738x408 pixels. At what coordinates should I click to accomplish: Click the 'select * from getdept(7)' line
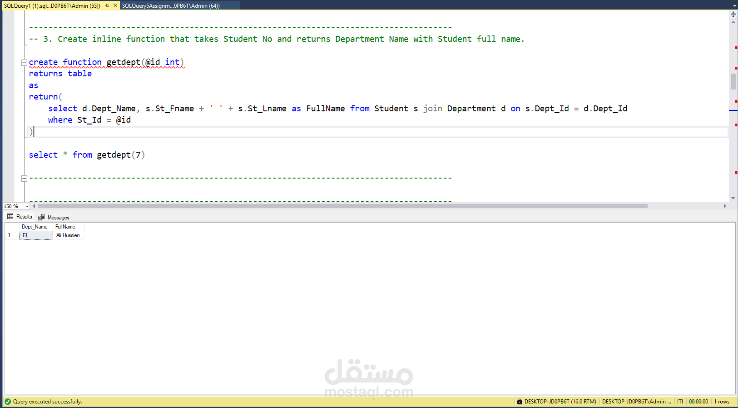[x=87, y=155]
